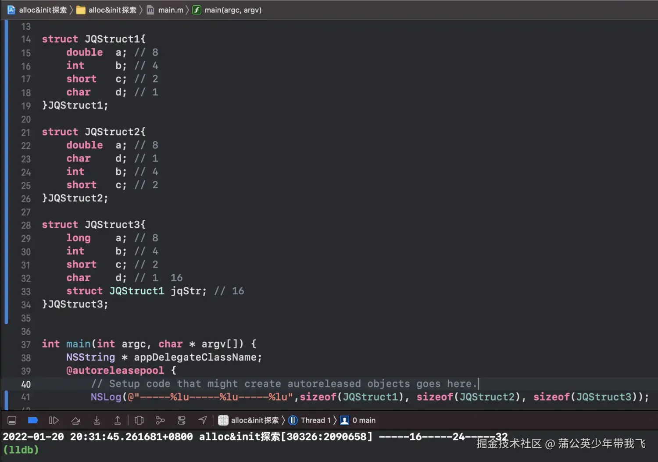Open the Debug View Hierarchy icon
The image size is (658, 462).
139,420
